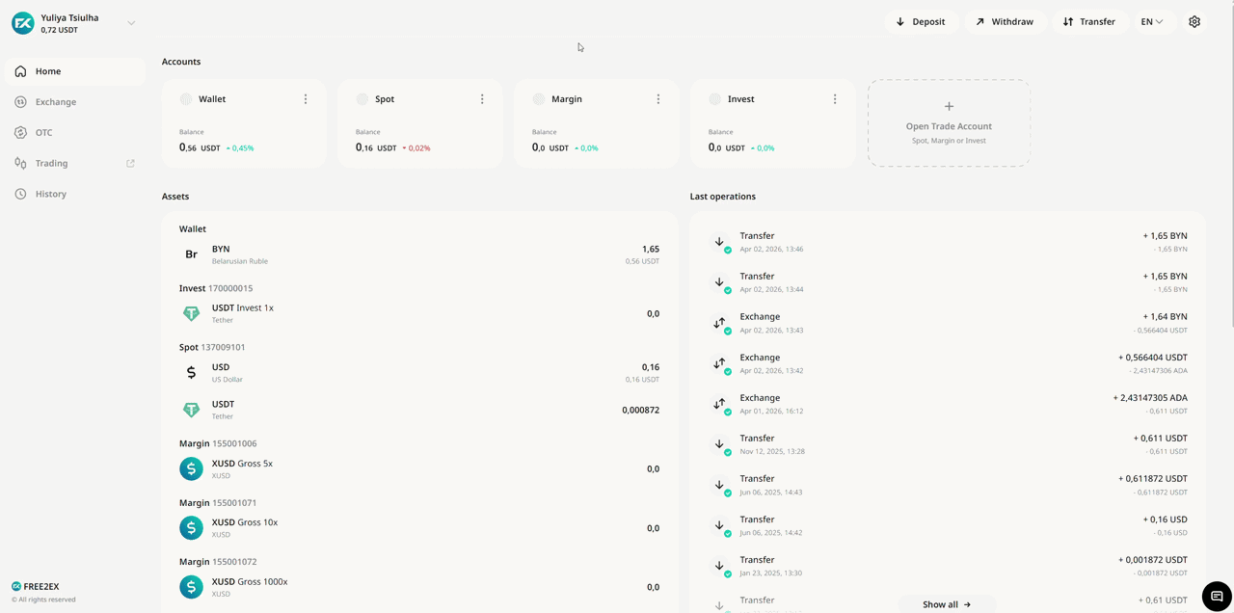Click Show all operations link
The height and width of the screenshot is (613, 1234).
tap(946, 604)
